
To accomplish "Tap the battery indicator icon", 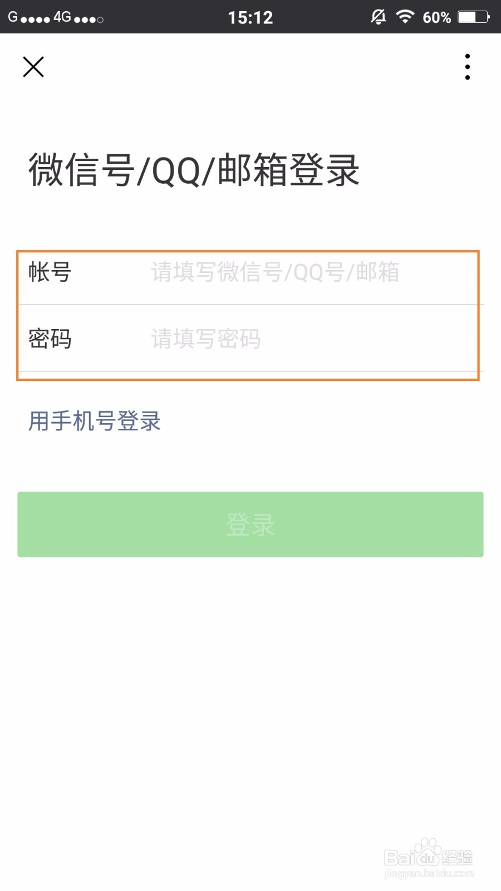I will click(x=470, y=17).
